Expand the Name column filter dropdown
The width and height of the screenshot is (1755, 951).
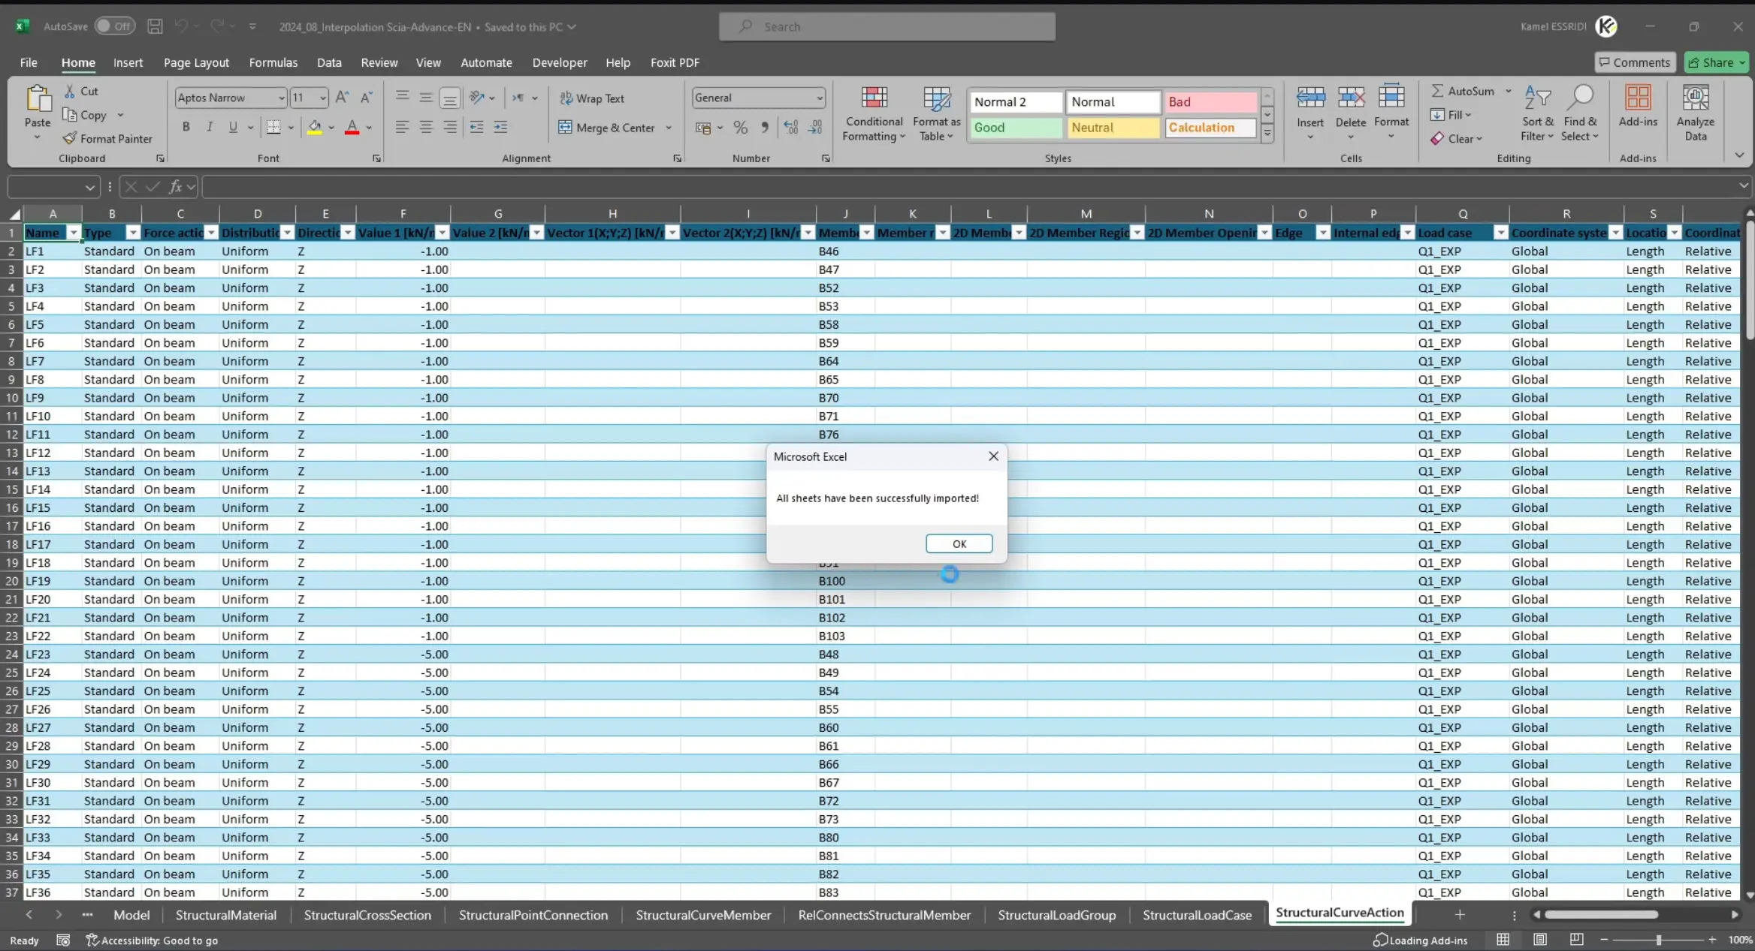(73, 232)
